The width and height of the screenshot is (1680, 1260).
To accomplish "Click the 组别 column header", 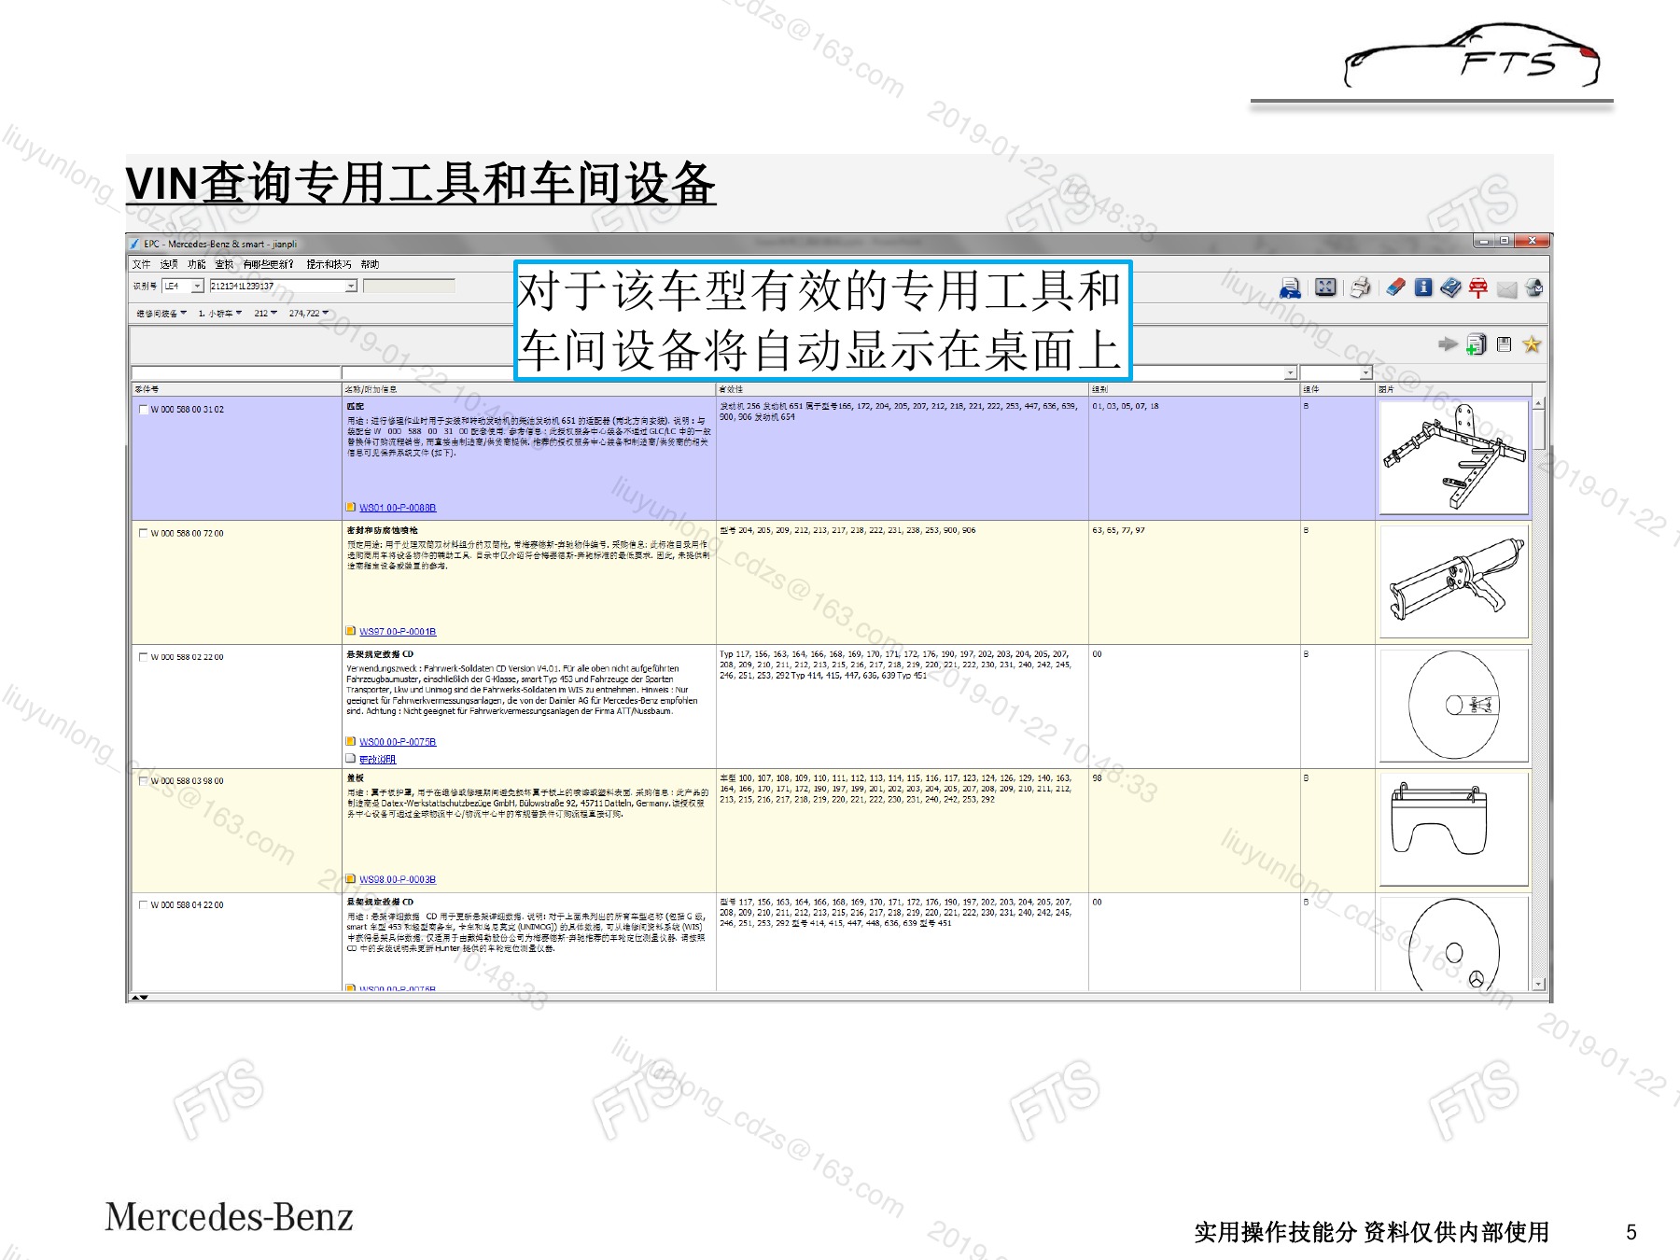I will click(1195, 389).
